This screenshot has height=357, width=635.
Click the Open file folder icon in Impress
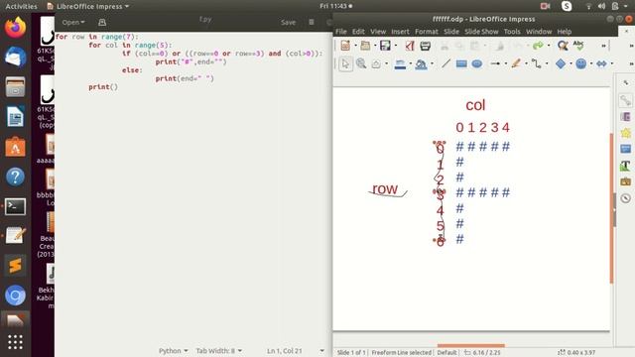365,46
